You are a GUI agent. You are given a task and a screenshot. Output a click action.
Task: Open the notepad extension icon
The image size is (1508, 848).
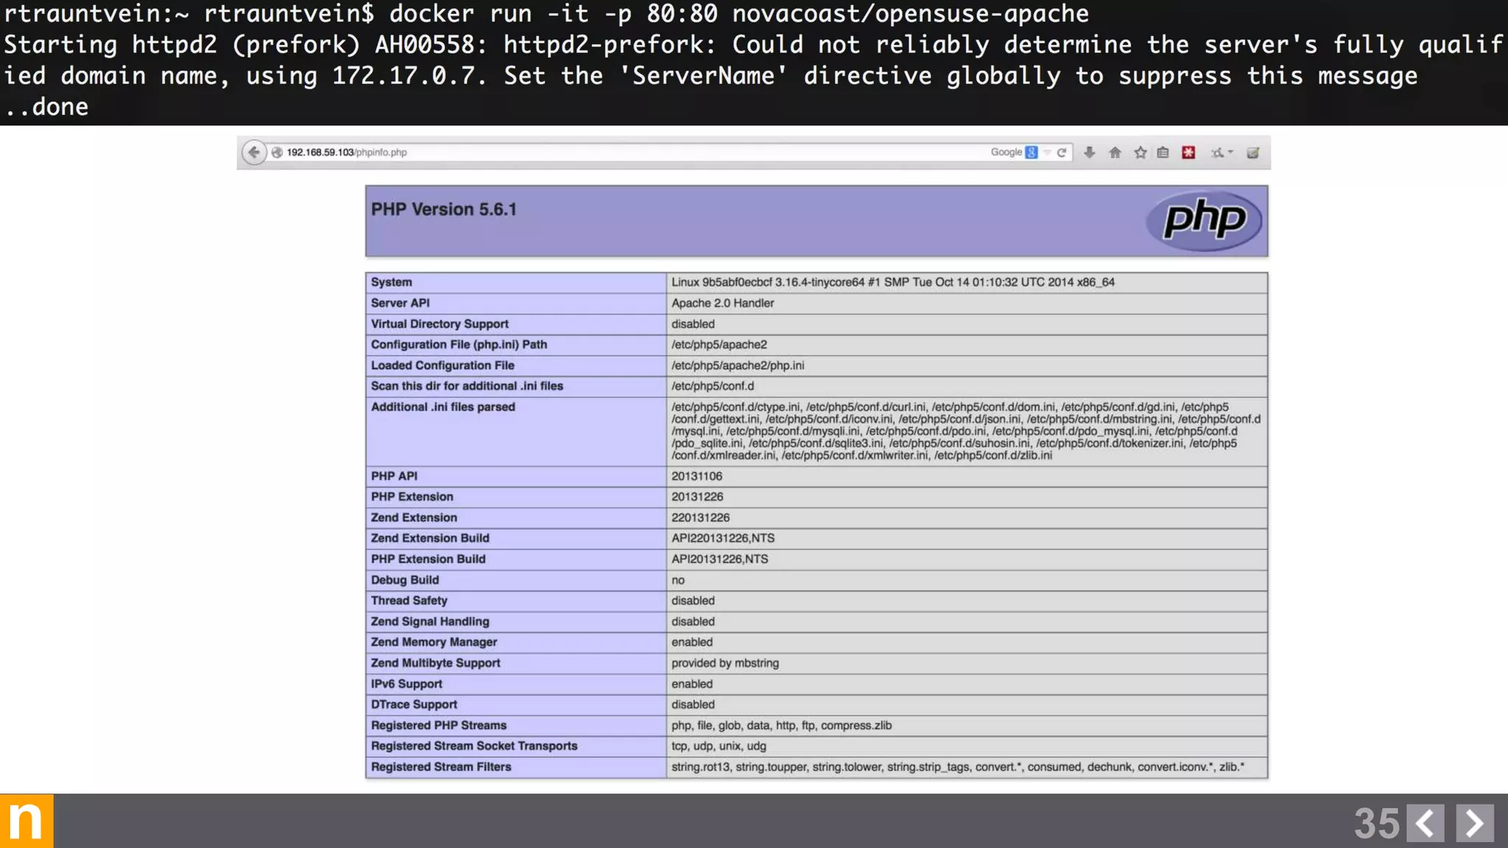pyautogui.click(x=1252, y=152)
